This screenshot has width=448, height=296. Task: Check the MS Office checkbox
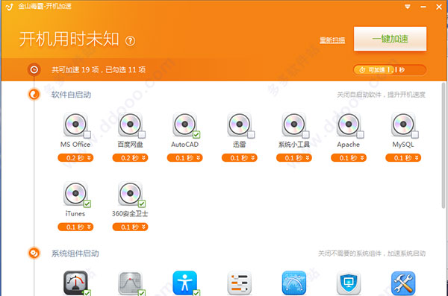(87, 134)
